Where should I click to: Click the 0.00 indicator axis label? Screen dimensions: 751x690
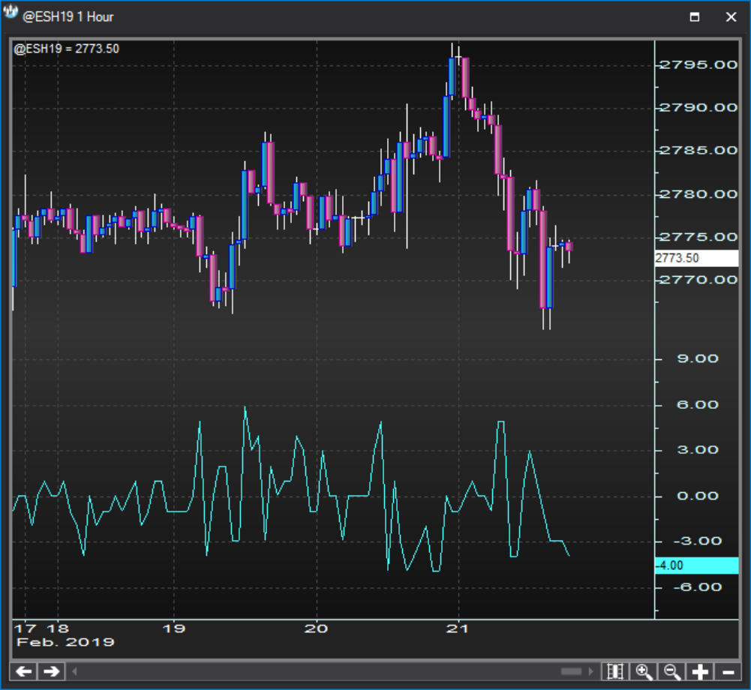click(x=698, y=496)
